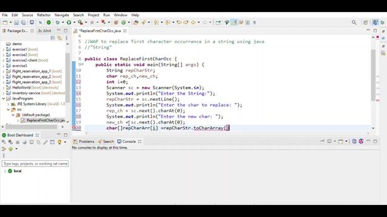Click the Boot Dashboard tag filter field
Screen dimensions: 387x217
[35, 163]
